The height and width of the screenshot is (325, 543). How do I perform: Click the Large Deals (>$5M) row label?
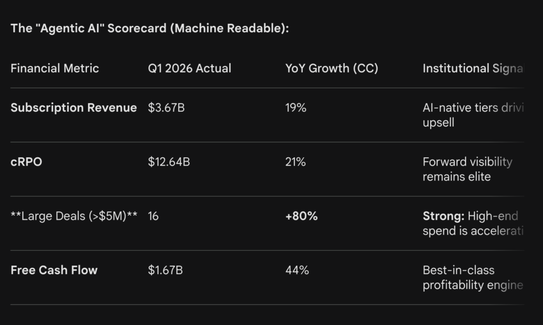click(74, 216)
